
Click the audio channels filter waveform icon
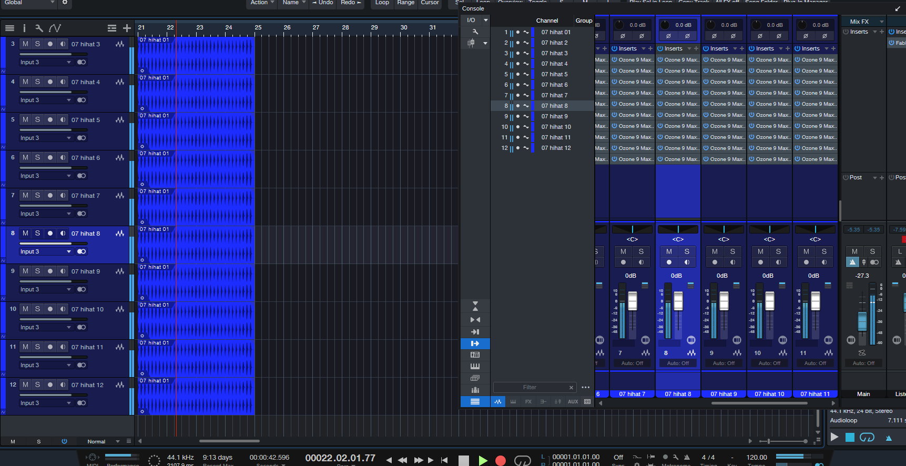(498, 402)
